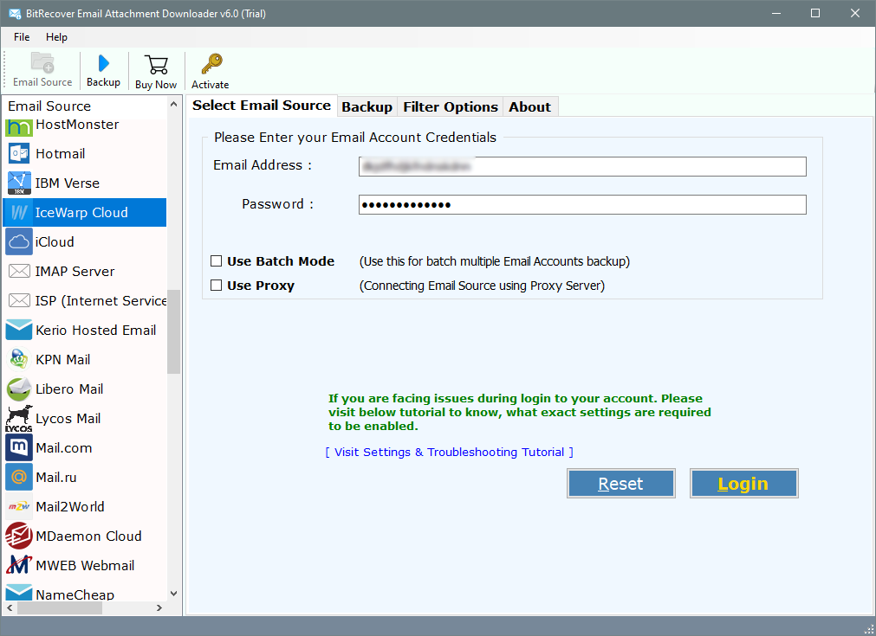Start Backup from the toolbar play icon
Viewport: 876px width, 636px height.
point(103,63)
